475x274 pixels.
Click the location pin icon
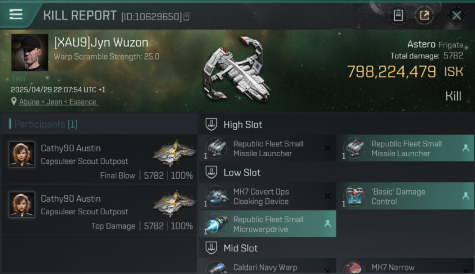14,102
